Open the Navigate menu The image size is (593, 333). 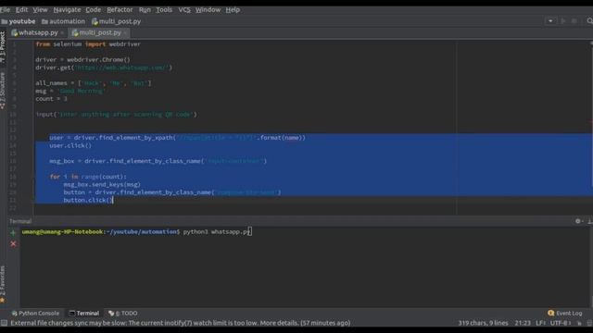pos(67,10)
